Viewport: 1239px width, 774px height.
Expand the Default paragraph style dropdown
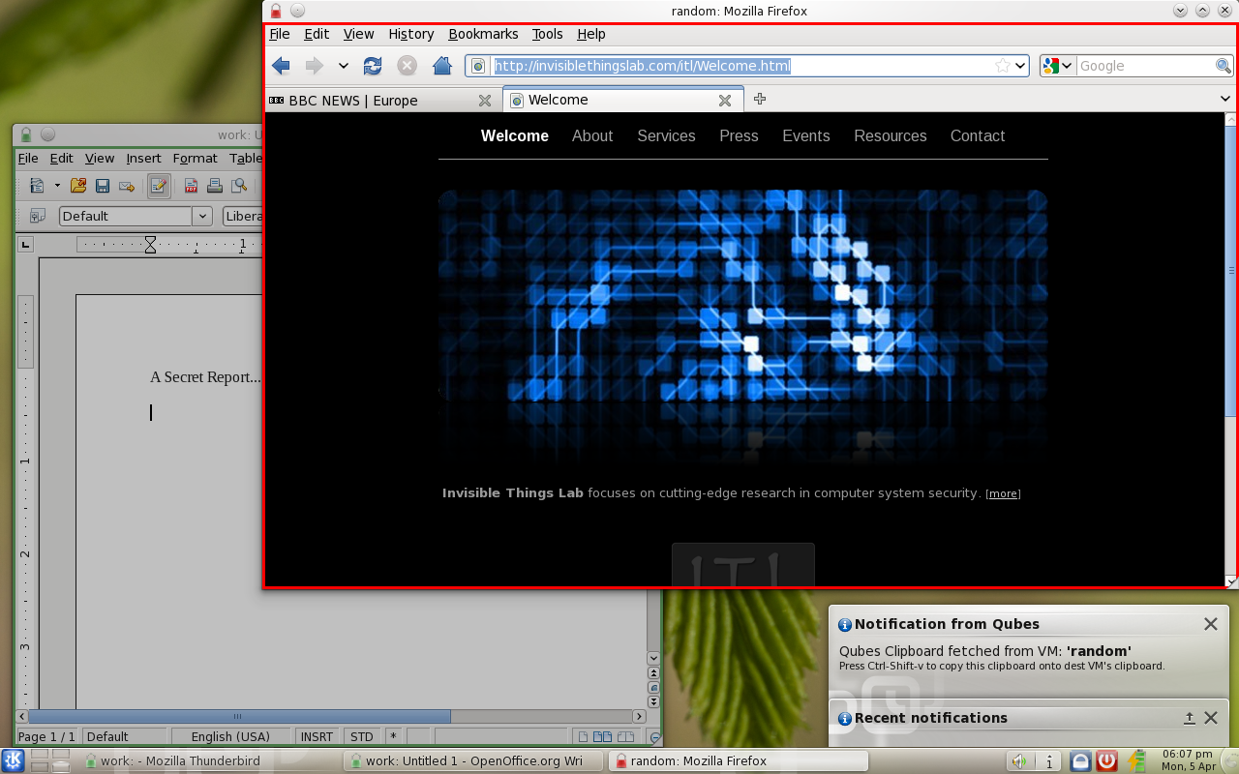click(202, 216)
